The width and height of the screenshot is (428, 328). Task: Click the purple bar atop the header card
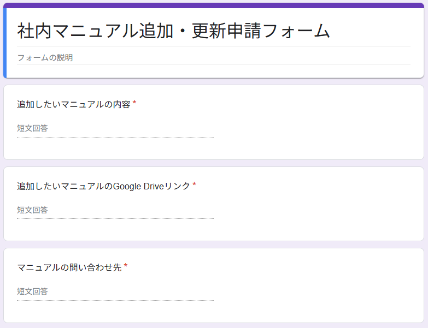point(213,5)
